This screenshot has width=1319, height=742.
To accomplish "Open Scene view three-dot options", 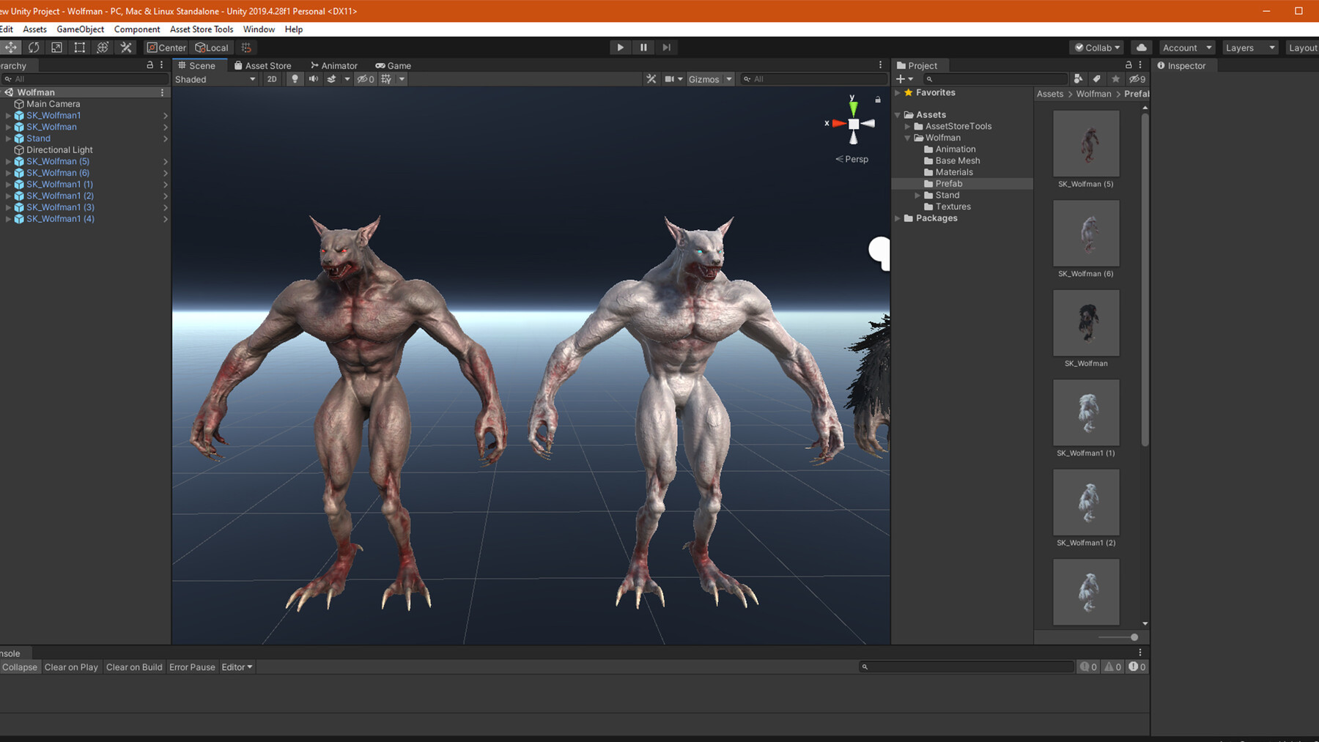I will tap(881, 65).
